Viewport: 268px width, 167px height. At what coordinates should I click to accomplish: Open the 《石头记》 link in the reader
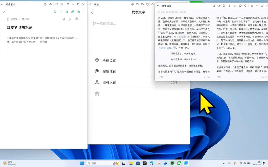click(x=181, y=36)
